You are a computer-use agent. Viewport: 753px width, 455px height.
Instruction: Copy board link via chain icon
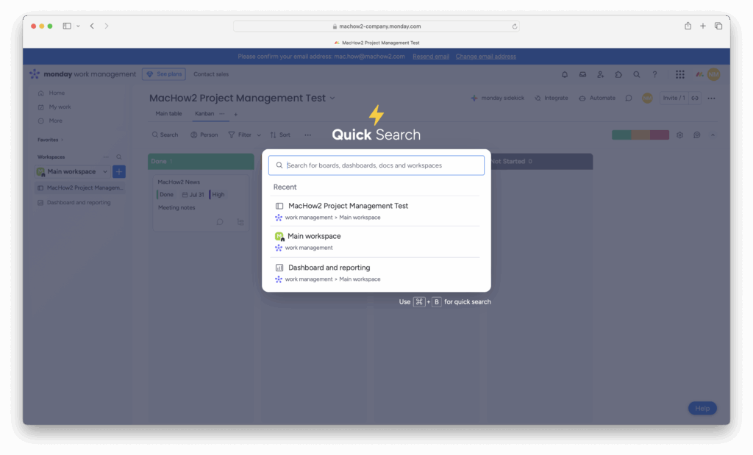(695, 98)
